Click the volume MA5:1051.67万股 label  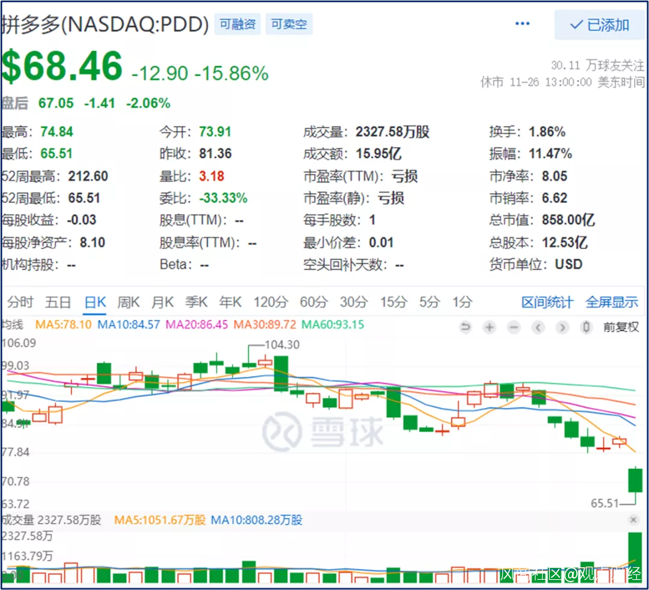coord(160,520)
